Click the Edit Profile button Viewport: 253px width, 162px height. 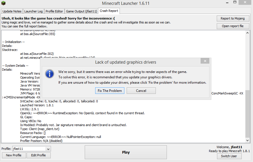pyautogui.click(x=39, y=155)
